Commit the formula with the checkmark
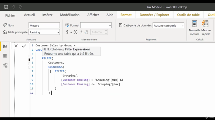The width and height of the screenshot is (215, 120). [x=24, y=46]
